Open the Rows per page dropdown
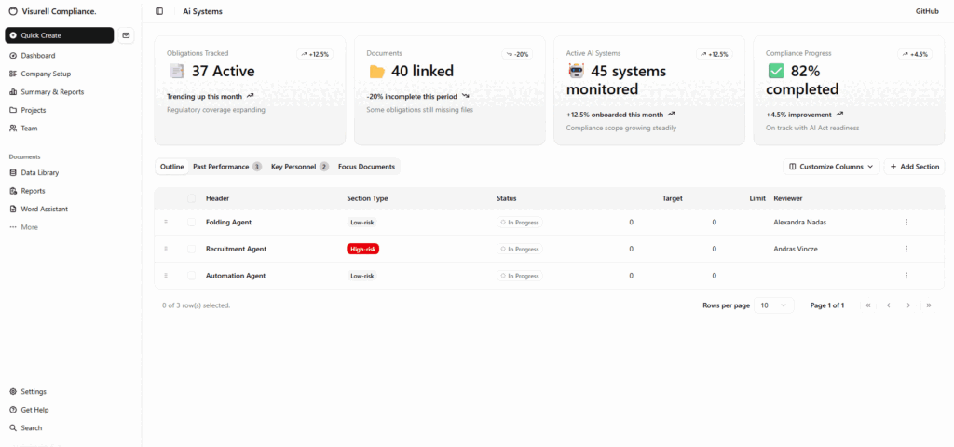The image size is (954, 447). pos(774,305)
